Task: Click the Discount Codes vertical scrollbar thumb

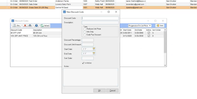Action: click(x=165, y=42)
